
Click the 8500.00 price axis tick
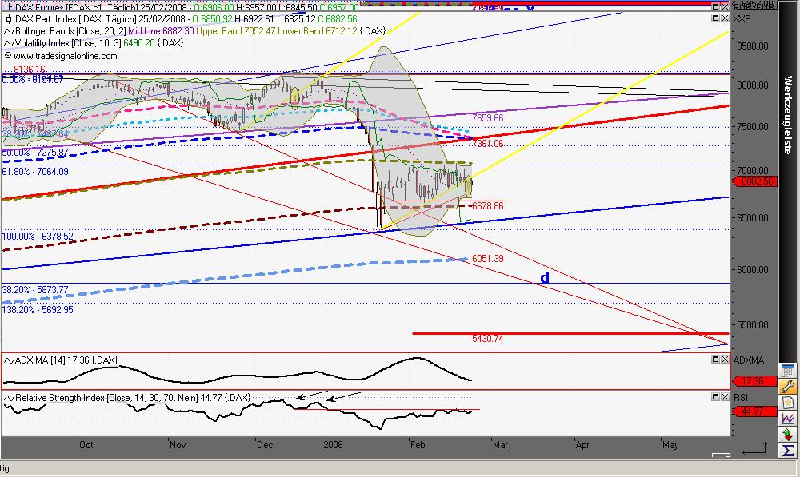point(753,46)
